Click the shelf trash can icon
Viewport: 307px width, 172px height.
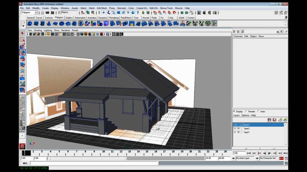tap(286, 17)
